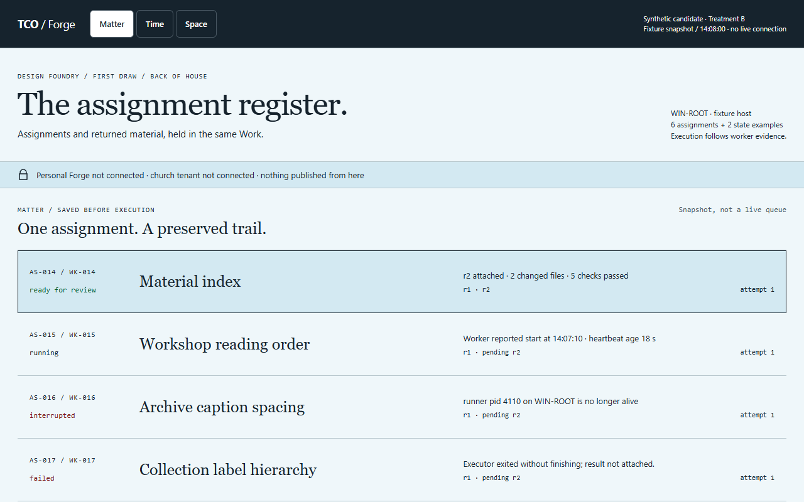
Task: Open the Archive caption spacing assignment
Action: [x=402, y=407]
